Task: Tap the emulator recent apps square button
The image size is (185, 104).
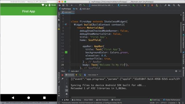Action: [44, 98]
